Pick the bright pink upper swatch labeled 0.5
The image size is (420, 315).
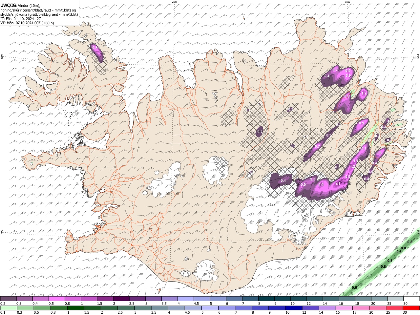pyautogui.click(x=56, y=299)
